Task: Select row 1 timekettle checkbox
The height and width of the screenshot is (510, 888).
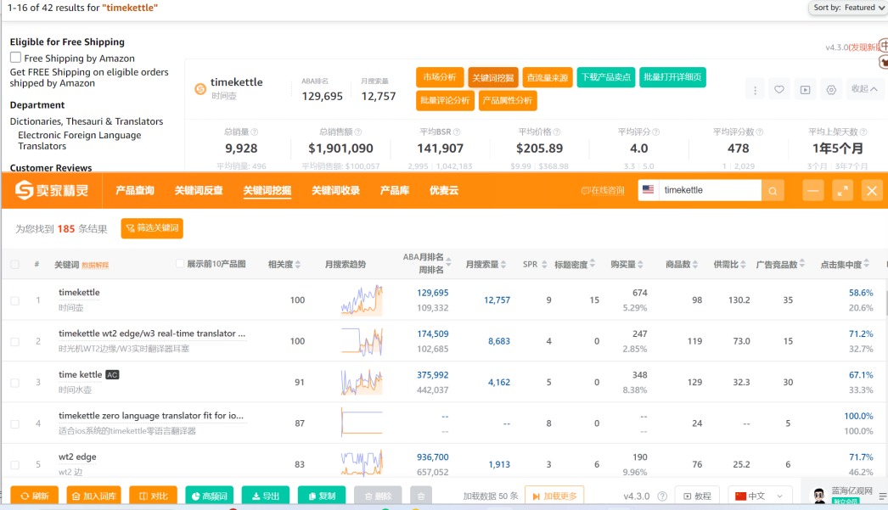Action: coord(14,300)
